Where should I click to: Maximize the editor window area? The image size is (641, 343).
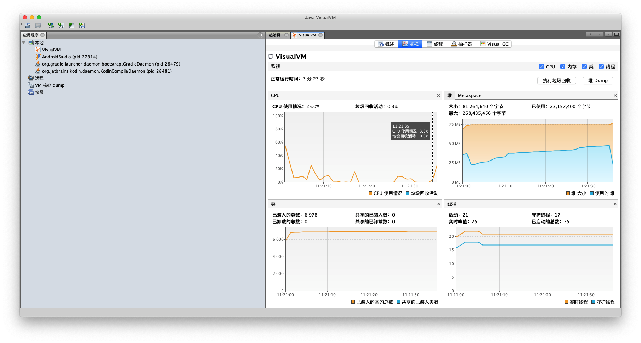click(x=617, y=34)
